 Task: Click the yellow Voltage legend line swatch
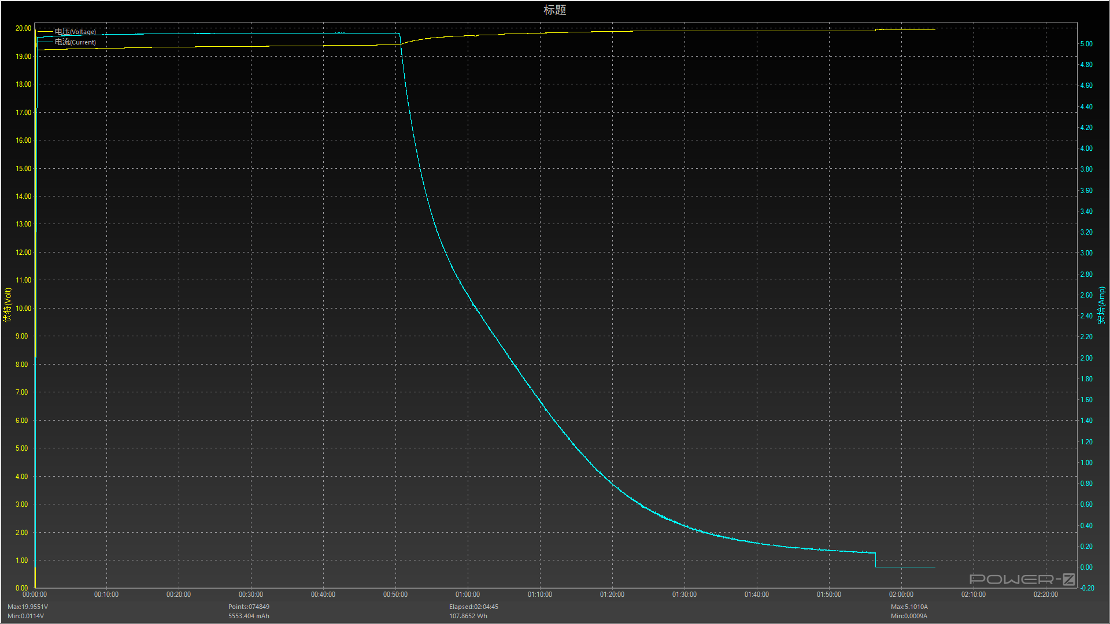45,32
